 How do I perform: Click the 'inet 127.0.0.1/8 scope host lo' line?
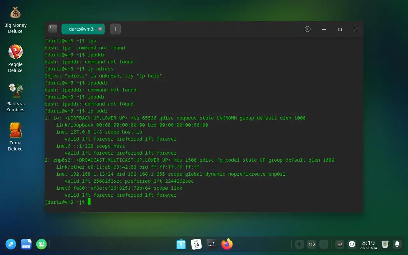click(99, 132)
